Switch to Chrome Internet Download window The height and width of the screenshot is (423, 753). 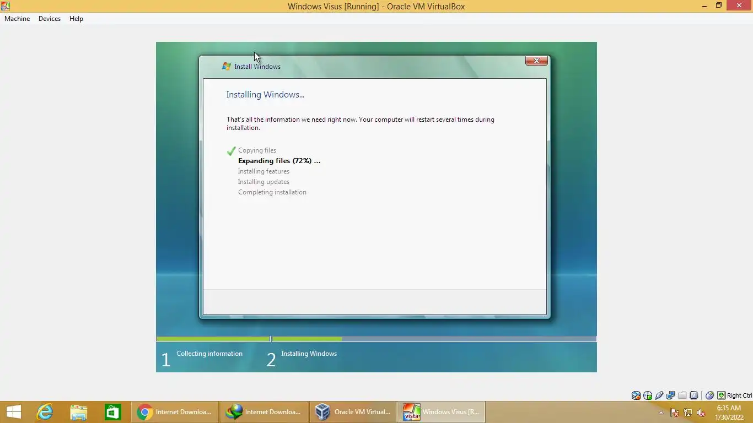pos(175,412)
